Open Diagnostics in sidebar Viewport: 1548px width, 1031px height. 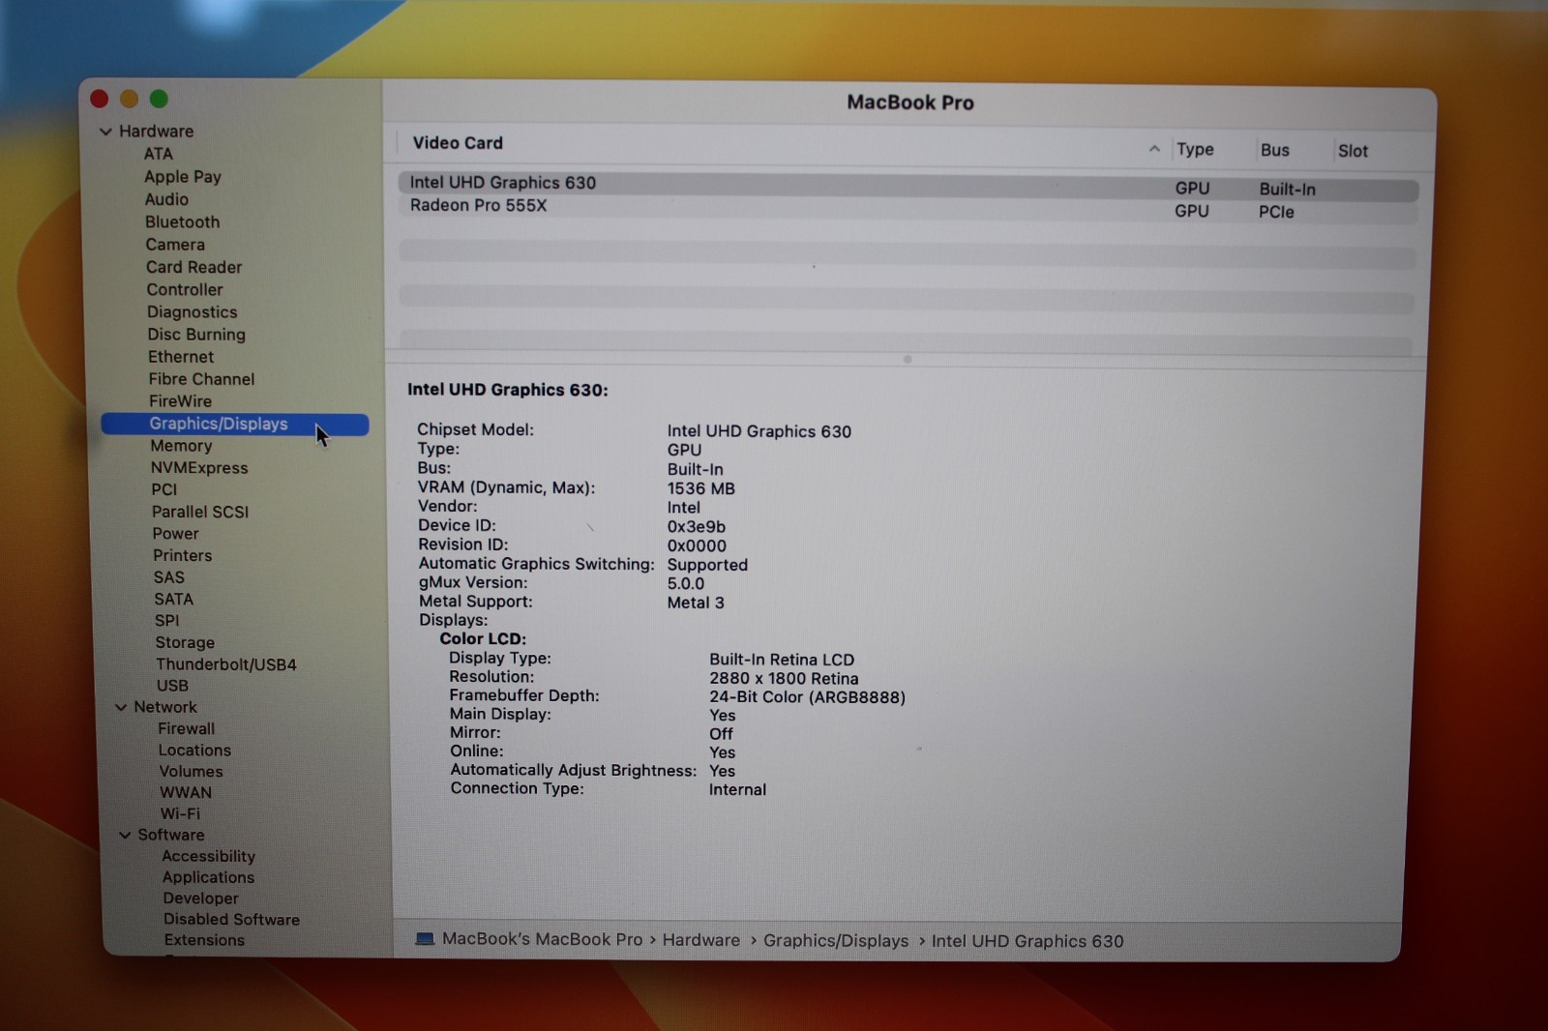192,311
